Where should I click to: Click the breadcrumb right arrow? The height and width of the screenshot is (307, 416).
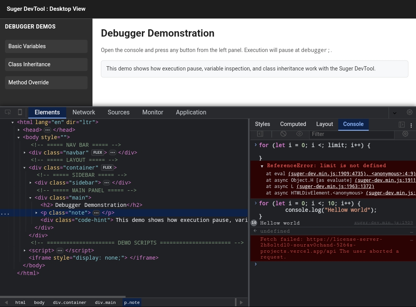241,302
